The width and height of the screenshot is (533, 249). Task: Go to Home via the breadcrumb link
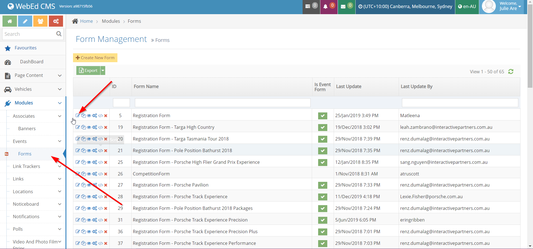(86, 21)
